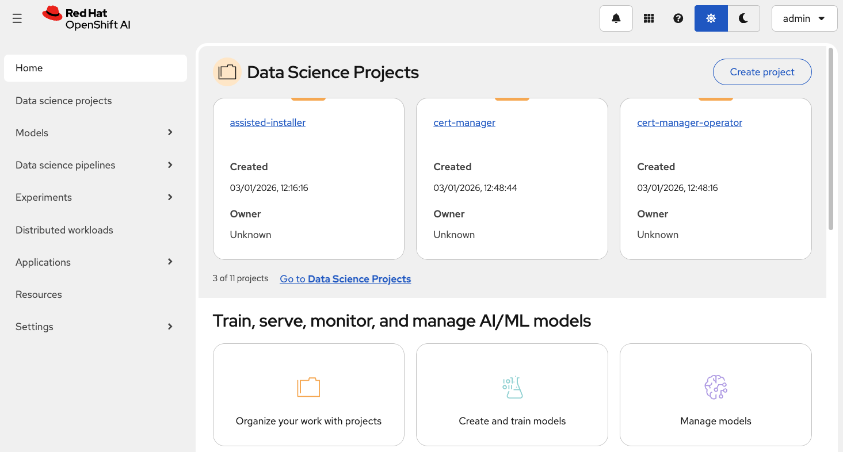Select Home in the sidebar
This screenshot has height=452, width=843.
[95, 68]
